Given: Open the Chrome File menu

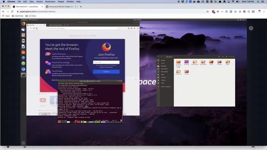Looking at the screenshot, I should pos(19,2).
